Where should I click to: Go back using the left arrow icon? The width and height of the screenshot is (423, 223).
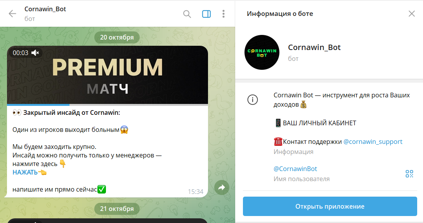coord(12,14)
